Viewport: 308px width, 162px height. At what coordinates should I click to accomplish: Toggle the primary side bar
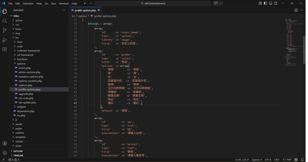pos(265,3)
